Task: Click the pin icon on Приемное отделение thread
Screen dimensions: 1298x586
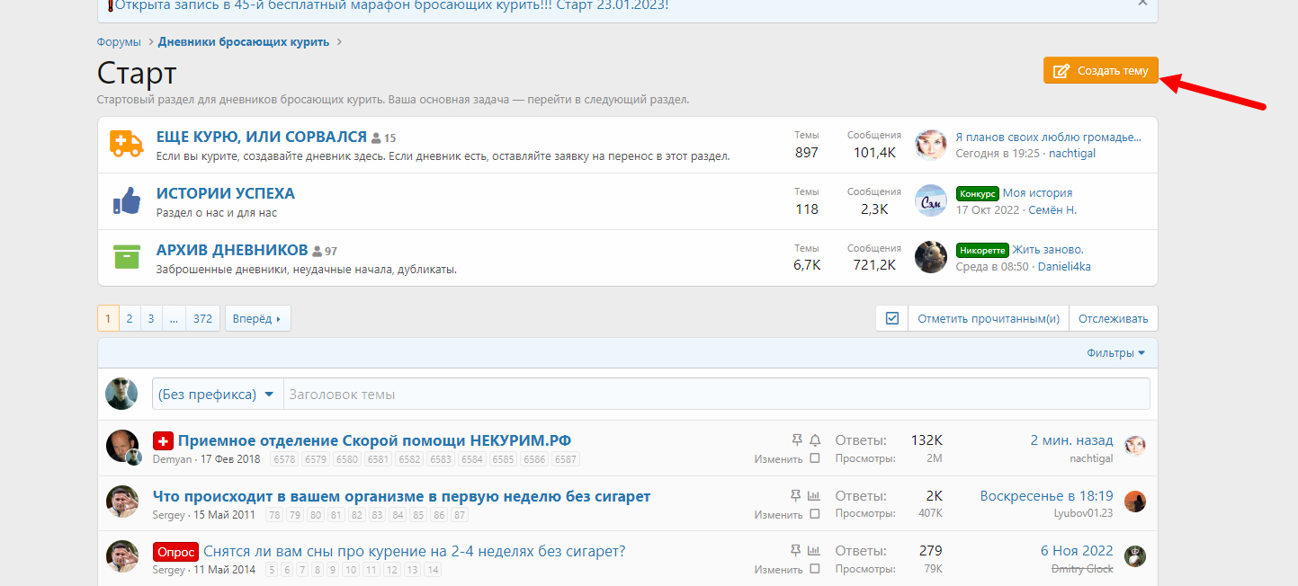Action: [x=796, y=440]
